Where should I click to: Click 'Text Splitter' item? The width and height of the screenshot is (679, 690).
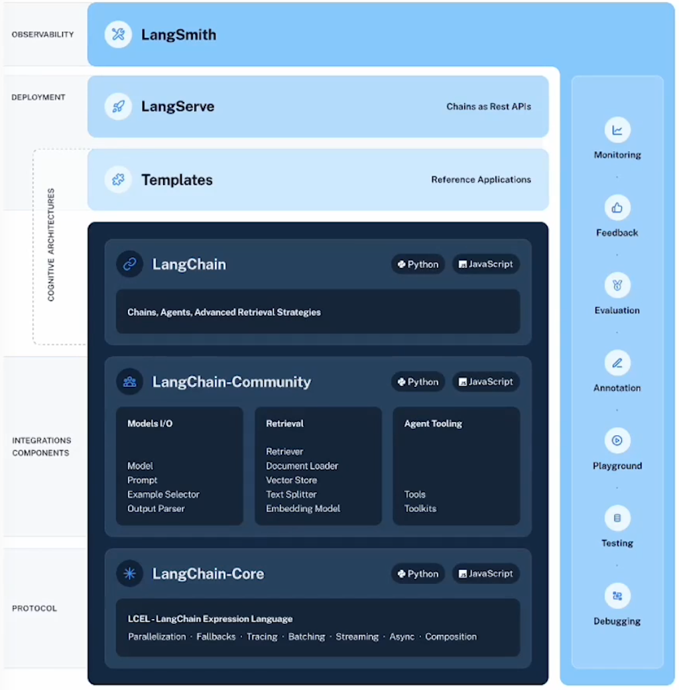point(291,494)
